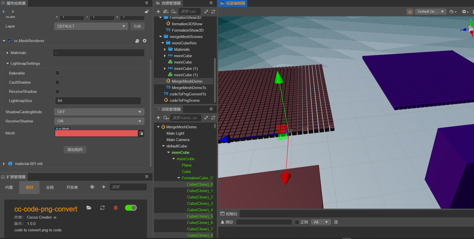Image resolution: width=474 pixels, height=239 pixels.
Task: Switch to the 全局 extensions tab
Action: 50,187
